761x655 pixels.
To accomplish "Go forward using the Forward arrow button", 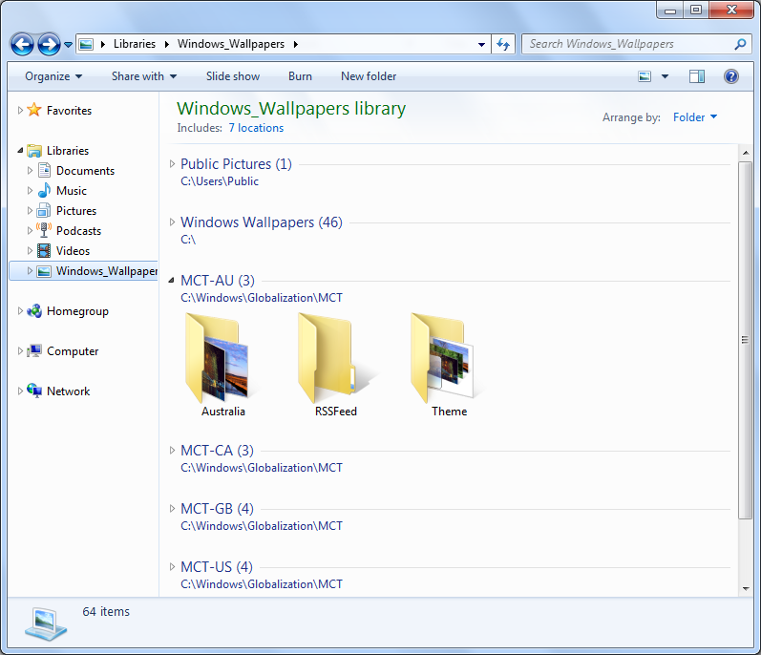I will point(50,45).
